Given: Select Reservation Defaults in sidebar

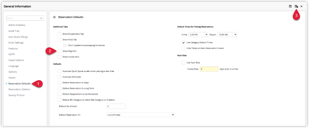Looking at the screenshot, I should (x=19, y=84).
